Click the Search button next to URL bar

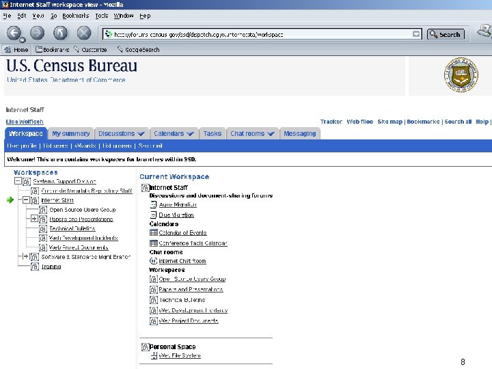(x=446, y=34)
